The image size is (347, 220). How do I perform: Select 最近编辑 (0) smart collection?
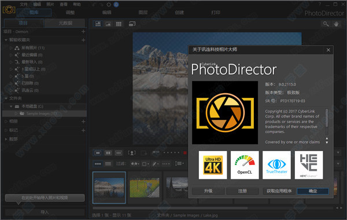(x=32, y=55)
